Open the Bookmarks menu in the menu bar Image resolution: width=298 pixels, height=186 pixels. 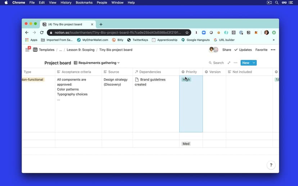tap(84, 3)
